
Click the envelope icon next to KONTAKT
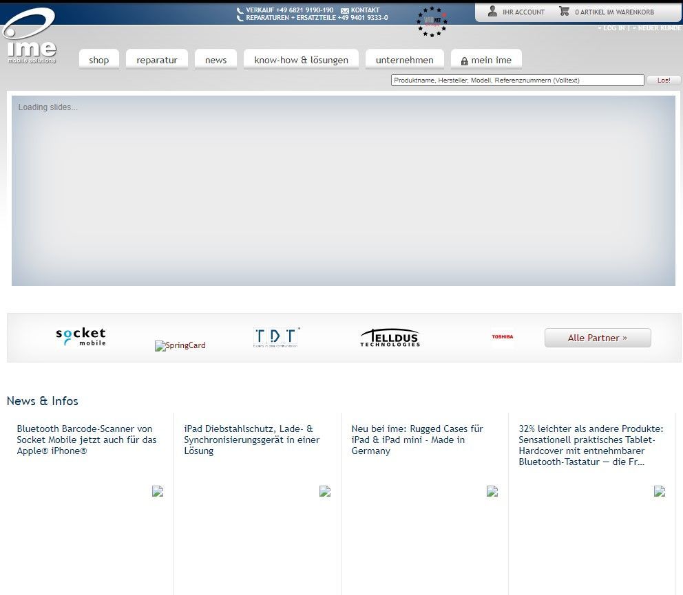click(x=346, y=10)
